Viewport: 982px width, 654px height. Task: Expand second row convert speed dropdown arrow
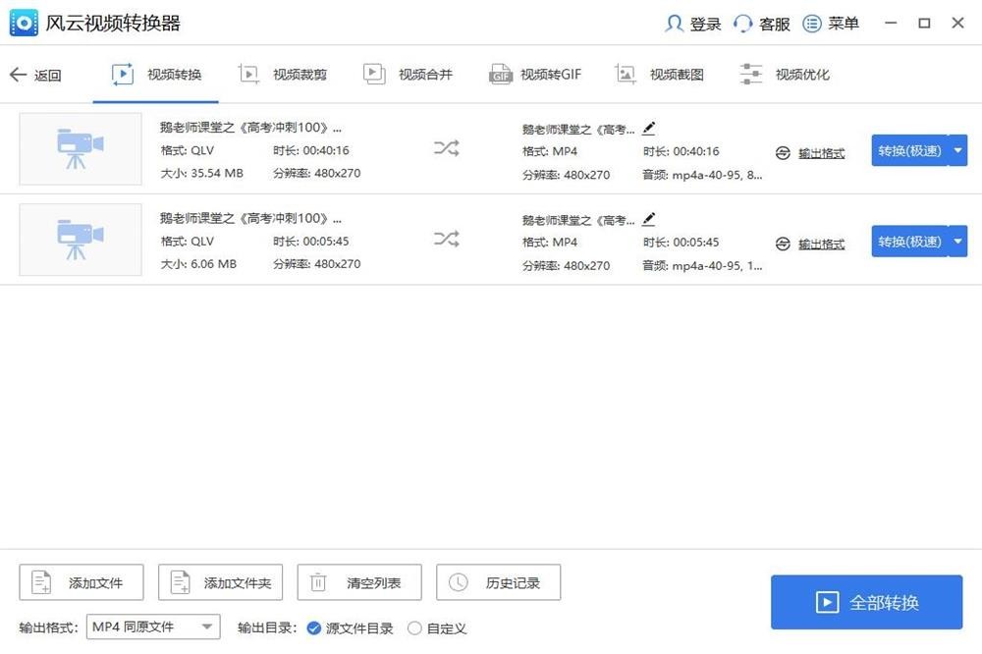(x=958, y=242)
